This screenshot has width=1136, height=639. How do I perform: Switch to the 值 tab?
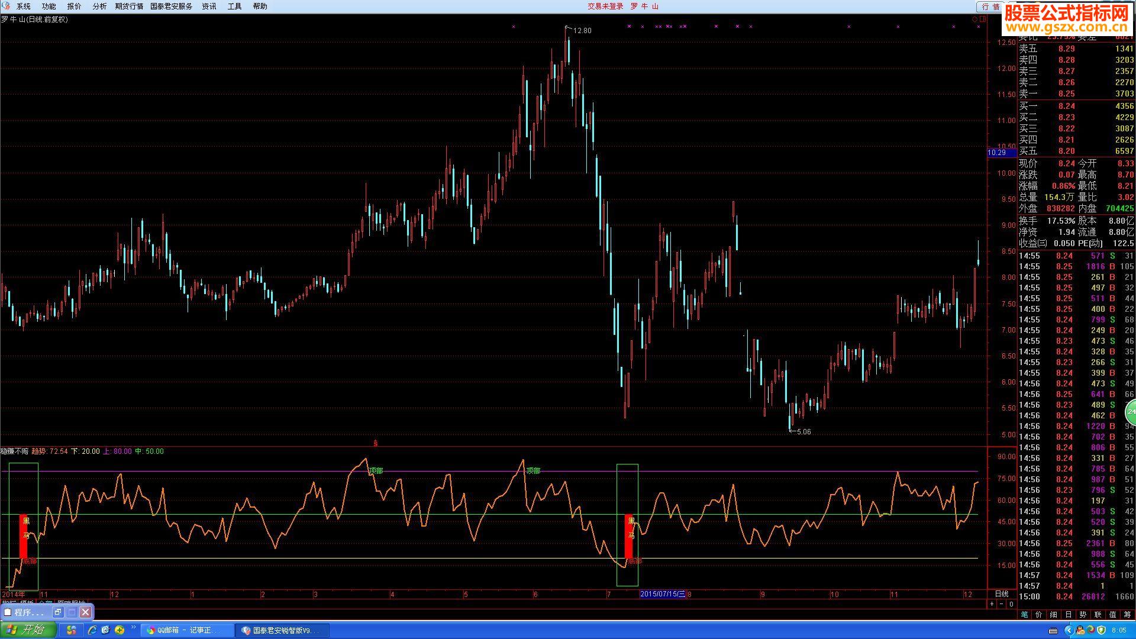coord(1113,615)
